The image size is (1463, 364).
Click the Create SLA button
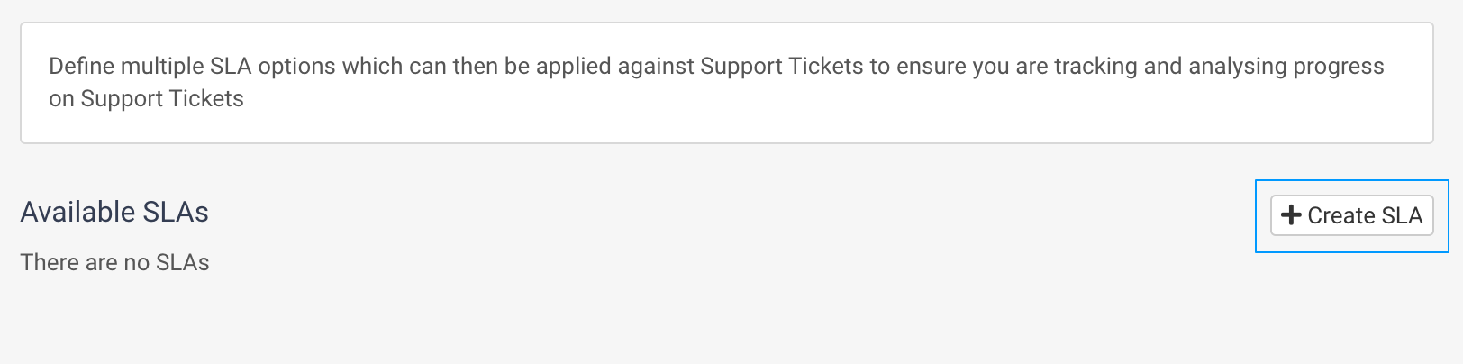point(1351,216)
